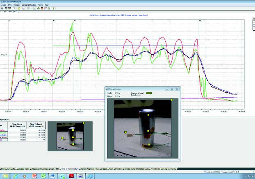The image size is (255, 179).
Task: Launch the Adobe PDF taskbar icon
Action: (x=71, y=175)
